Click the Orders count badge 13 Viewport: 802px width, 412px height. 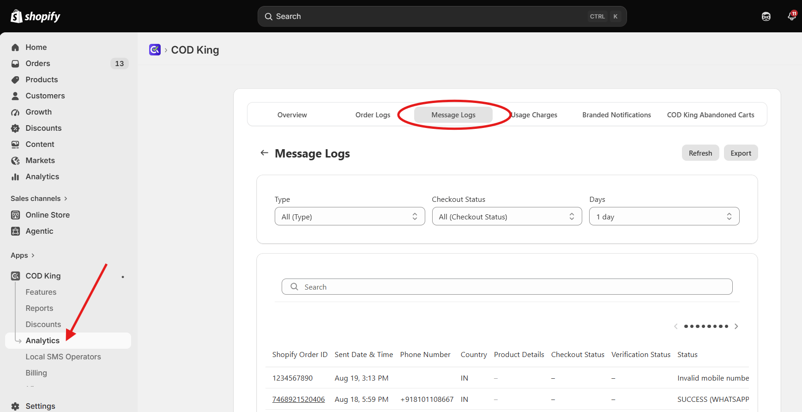coord(120,63)
